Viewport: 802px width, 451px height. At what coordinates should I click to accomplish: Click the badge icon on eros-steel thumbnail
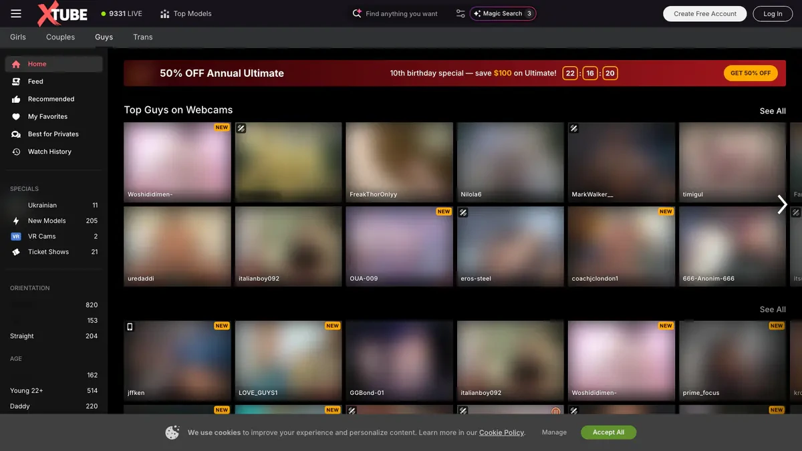click(x=463, y=212)
